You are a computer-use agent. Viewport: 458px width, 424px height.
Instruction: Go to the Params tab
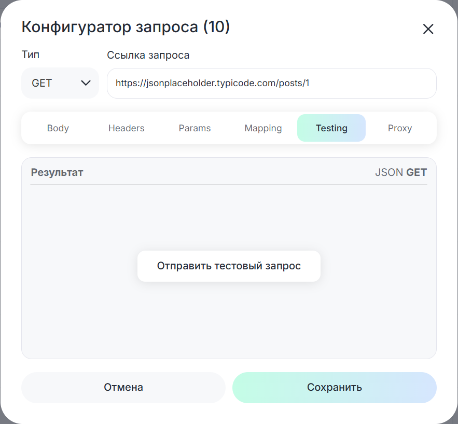(x=195, y=128)
